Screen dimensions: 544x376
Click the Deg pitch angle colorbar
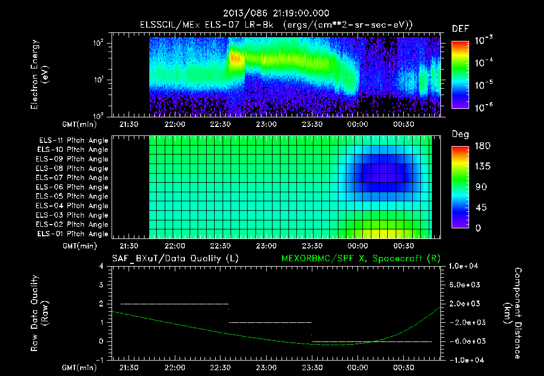461,187
